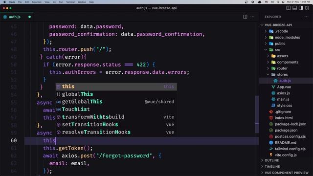
Task: Click the style.css file icon
Action: point(273,106)
